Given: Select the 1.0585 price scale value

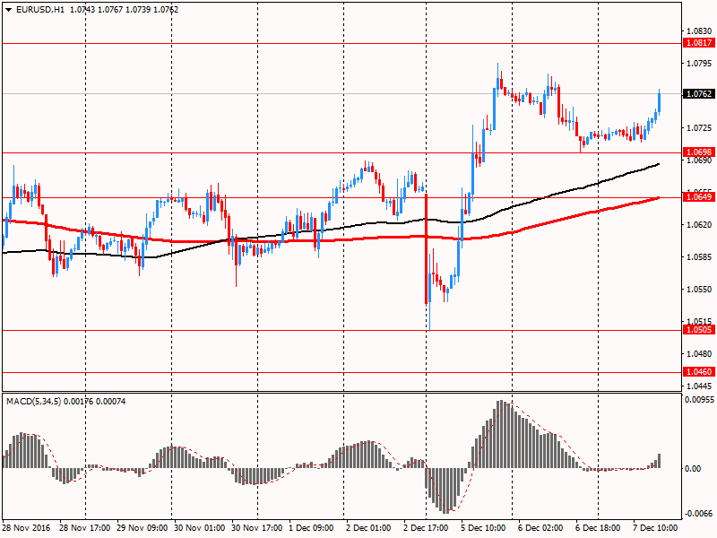Looking at the screenshot, I should [x=699, y=256].
